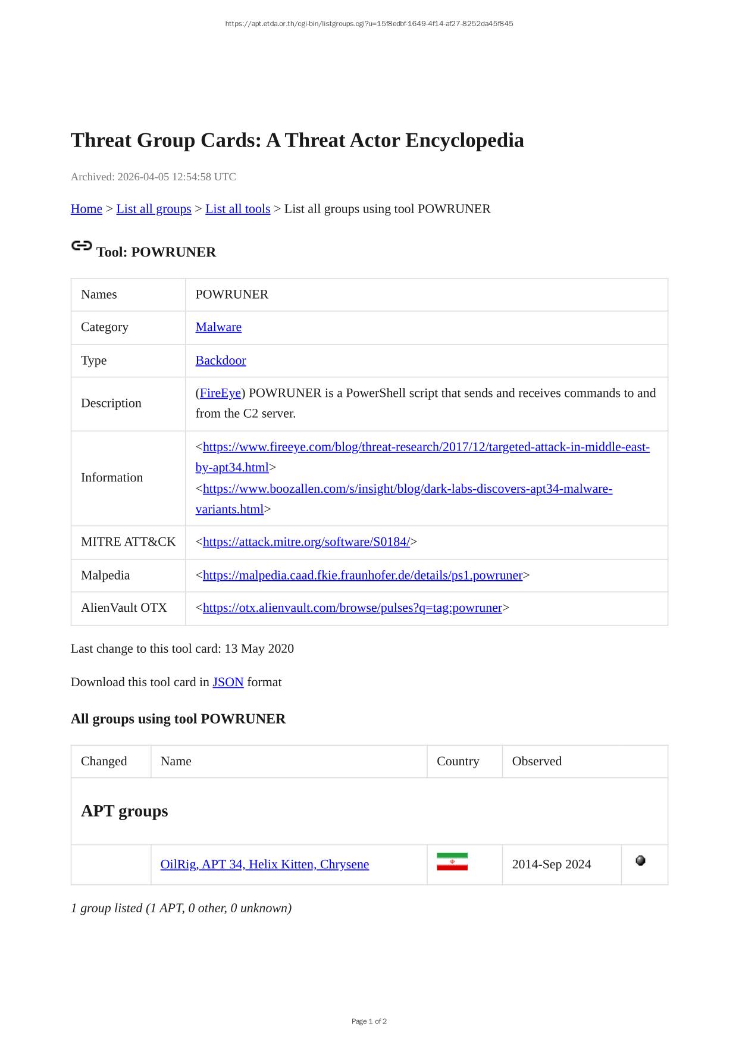
Task: Open the AlienVault OTX pulses link
Action: 352,608
